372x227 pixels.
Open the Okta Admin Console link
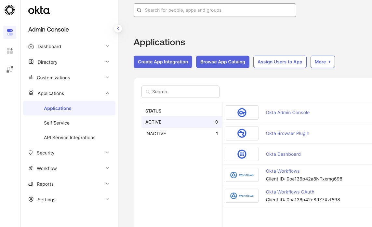pos(287,113)
